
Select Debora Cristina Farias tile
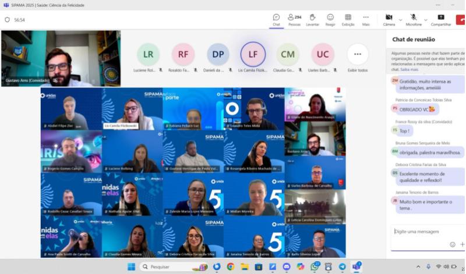click(193, 237)
